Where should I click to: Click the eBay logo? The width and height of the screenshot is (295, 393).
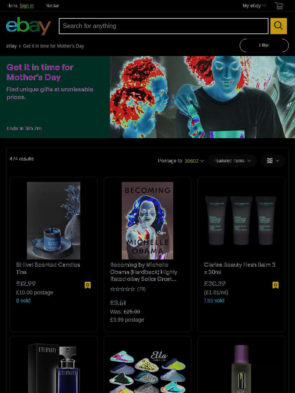(x=28, y=26)
